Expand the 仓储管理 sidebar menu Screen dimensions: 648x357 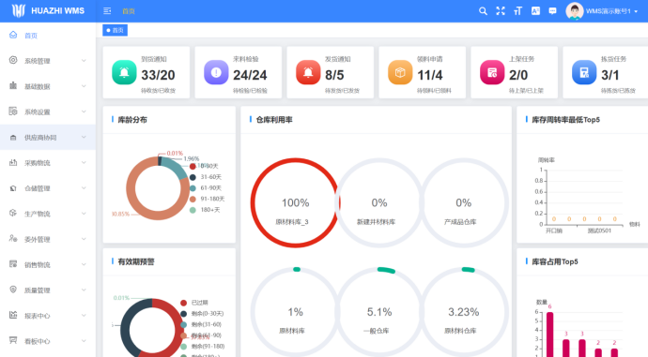coord(48,188)
